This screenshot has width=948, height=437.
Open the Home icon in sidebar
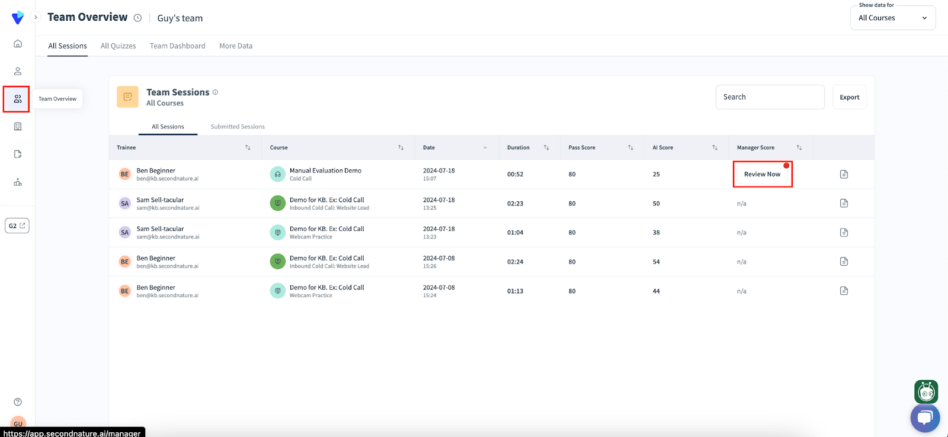tap(18, 44)
